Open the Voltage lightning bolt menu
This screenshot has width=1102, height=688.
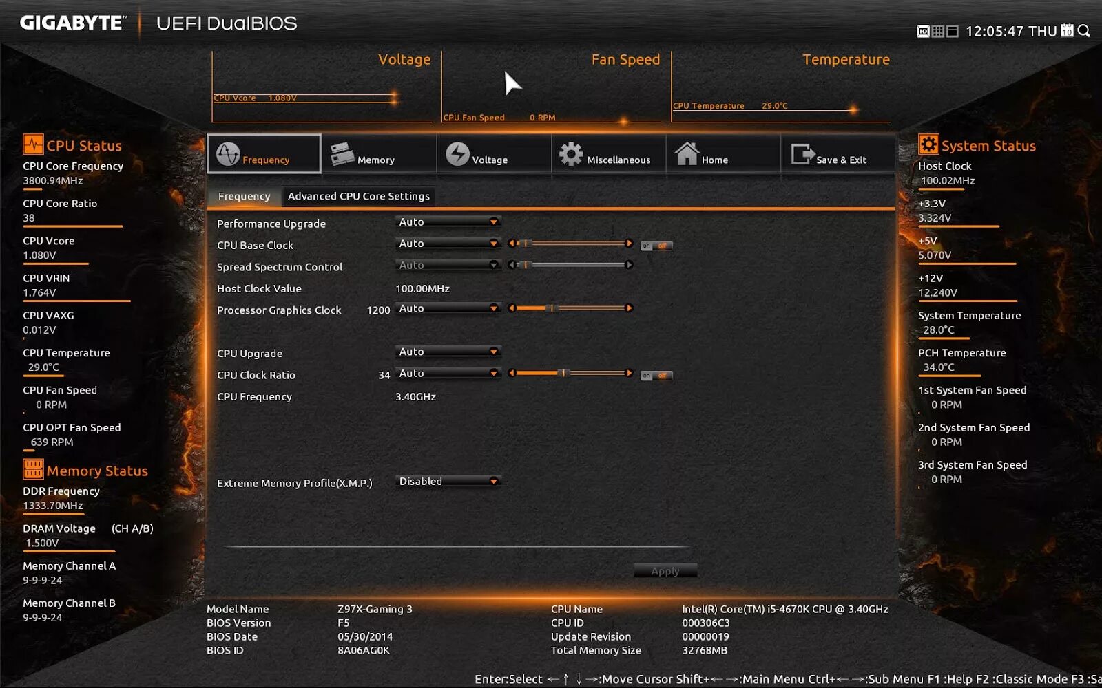coord(457,154)
